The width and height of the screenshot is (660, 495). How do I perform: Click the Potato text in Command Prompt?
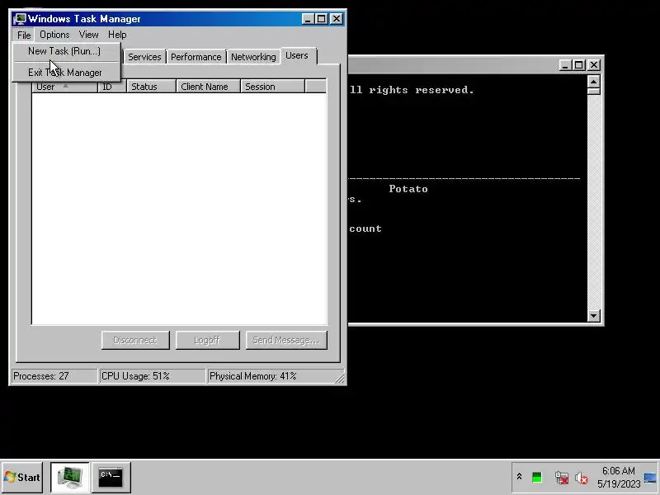point(408,189)
